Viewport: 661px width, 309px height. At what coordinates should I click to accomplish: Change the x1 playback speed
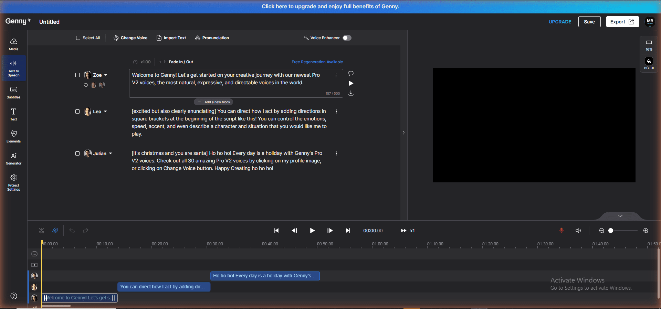coord(408,231)
